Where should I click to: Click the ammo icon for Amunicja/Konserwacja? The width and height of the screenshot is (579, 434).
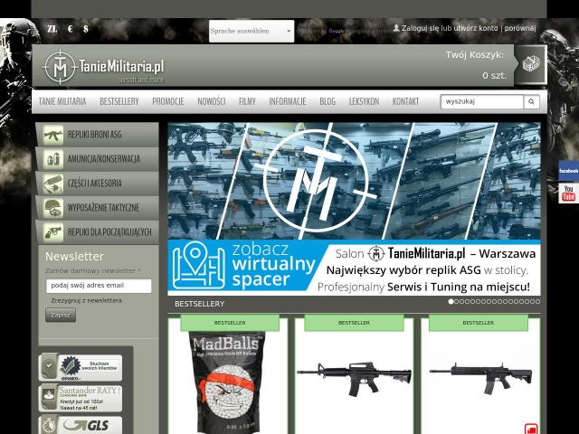tap(53, 159)
